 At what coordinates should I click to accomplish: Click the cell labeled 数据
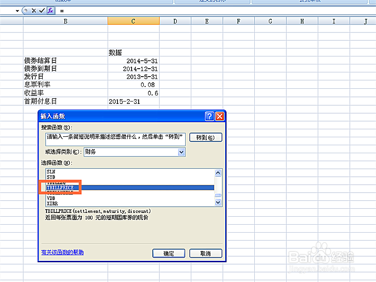133,53
